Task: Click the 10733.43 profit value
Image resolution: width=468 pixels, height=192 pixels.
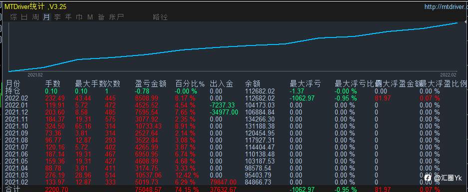Action: click(x=148, y=126)
